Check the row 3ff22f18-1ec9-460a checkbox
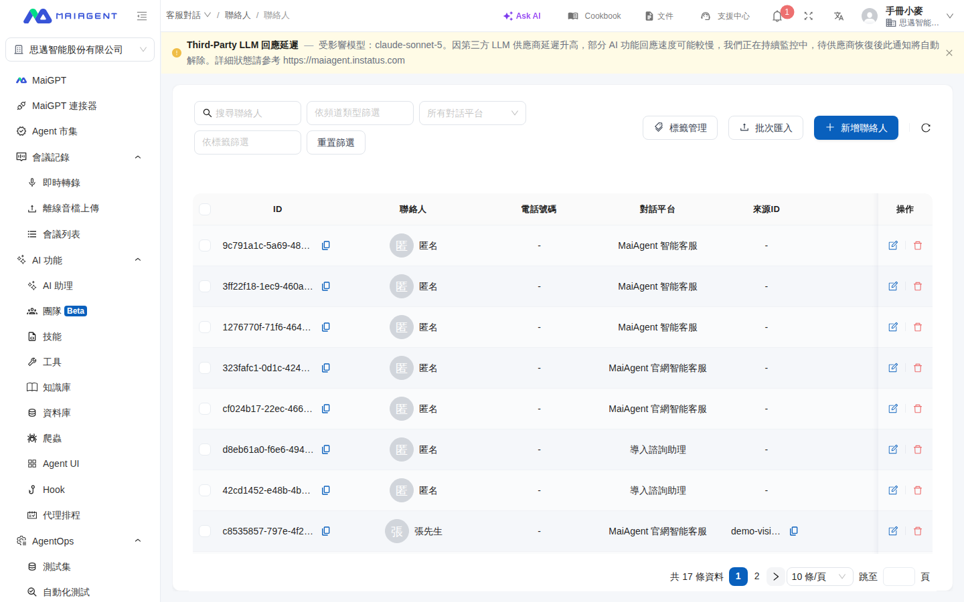The image size is (964, 602). [x=205, y=286]
